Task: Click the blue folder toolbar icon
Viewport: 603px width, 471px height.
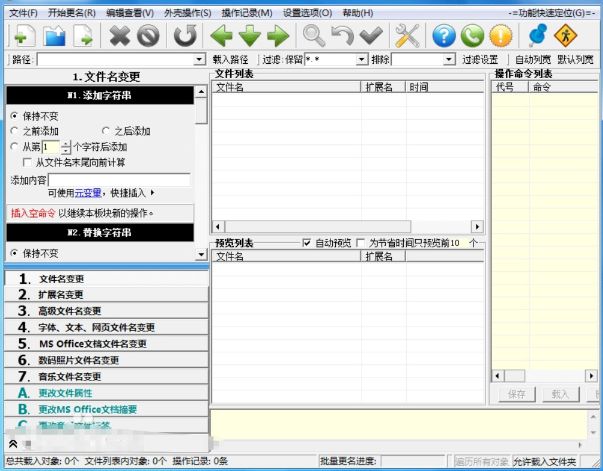Action: point(54,36)
